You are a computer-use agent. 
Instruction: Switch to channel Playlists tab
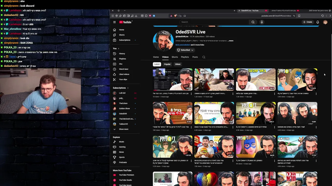(185, 57)
